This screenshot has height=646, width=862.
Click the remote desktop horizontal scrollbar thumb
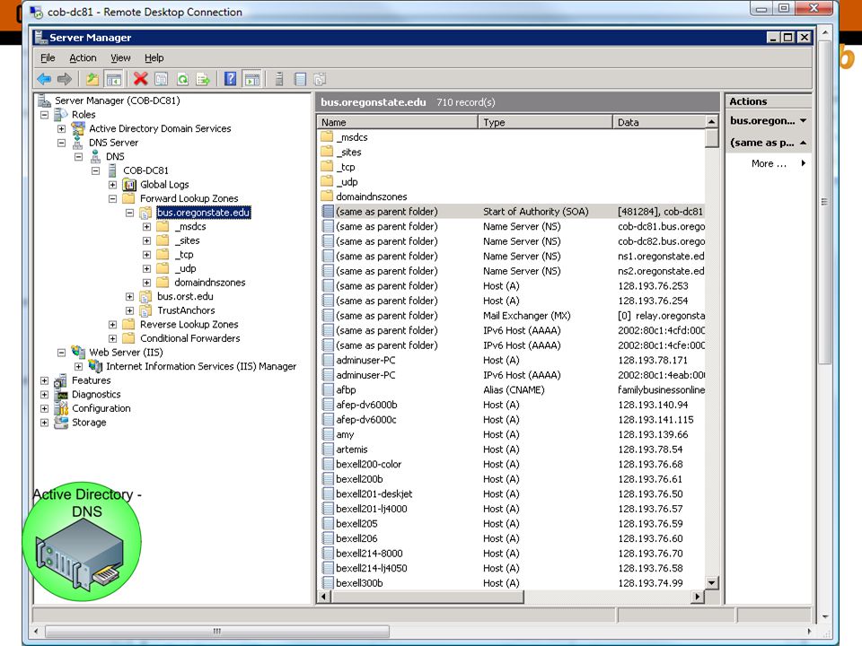coord(217,631)
